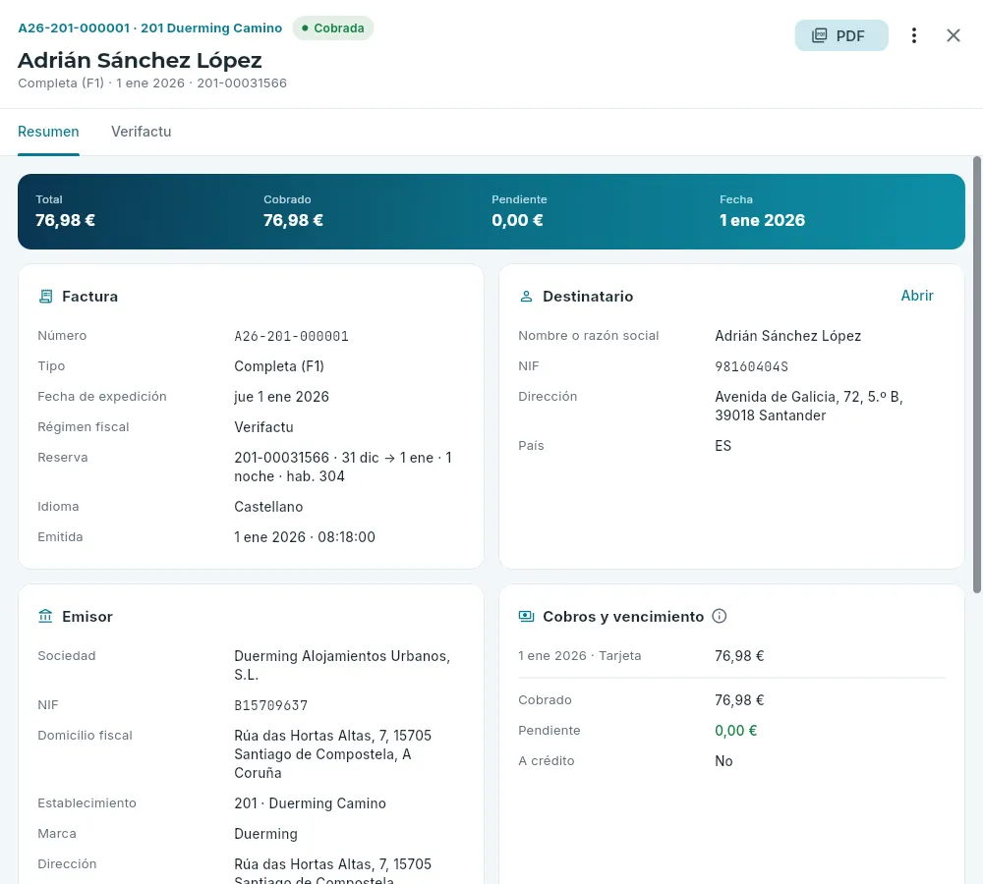Download the invoice with PDF button
Image resolution: width=983 pixels, height=884 pixels.
pyautogui.click(x=841, y=35)
